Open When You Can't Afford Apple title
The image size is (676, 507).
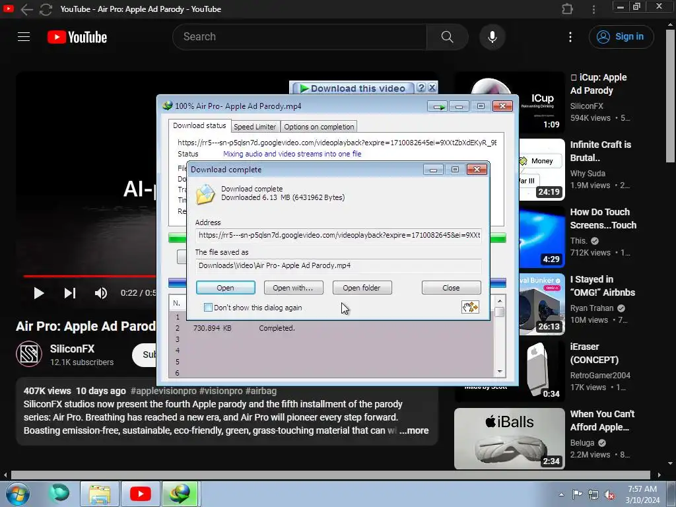click(x=602, y=421)
